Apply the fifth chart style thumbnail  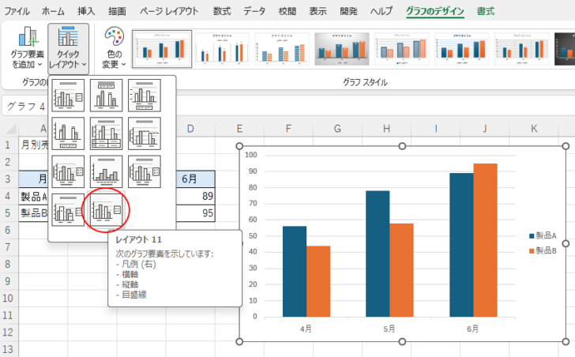click(402, 49)
